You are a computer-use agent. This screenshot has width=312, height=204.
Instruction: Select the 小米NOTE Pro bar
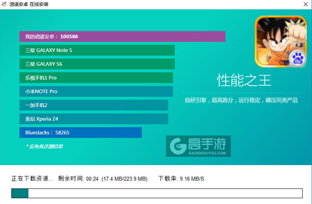point(96,91)
